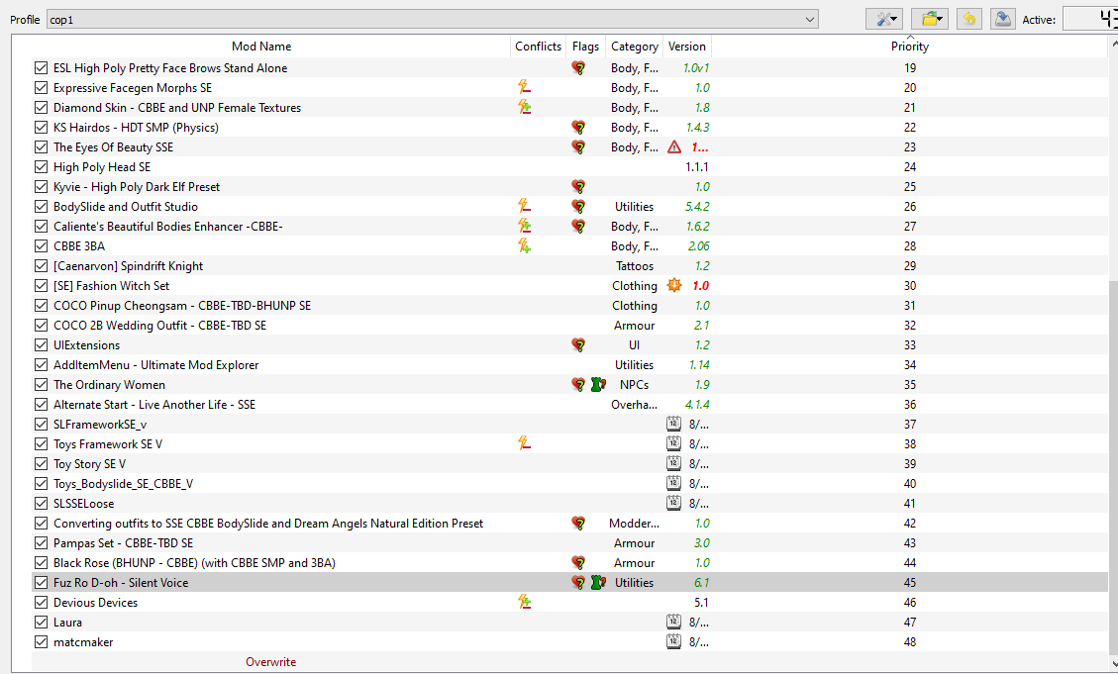Click the Active mods counter field
The width and height of the screenshot is (1118, 674).
(x=1090, y=19)
